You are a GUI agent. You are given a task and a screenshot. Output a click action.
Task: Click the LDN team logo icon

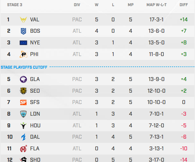coord(24,114)
